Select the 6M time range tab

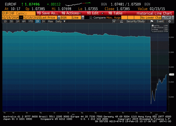tap(24, 21)
